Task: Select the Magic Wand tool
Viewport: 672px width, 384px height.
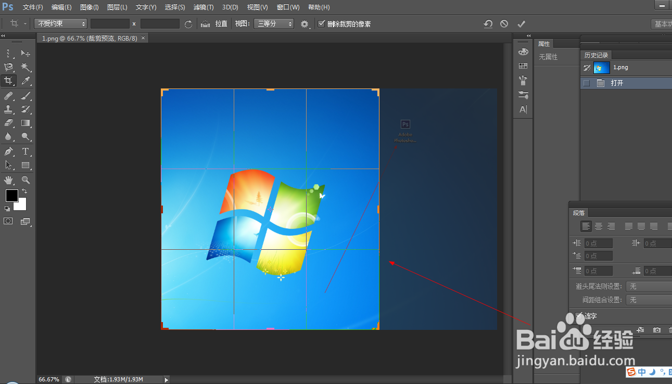Action: point(26,67)
